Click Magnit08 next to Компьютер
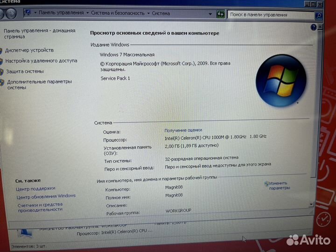336x252 pixels. pos(174,187)
